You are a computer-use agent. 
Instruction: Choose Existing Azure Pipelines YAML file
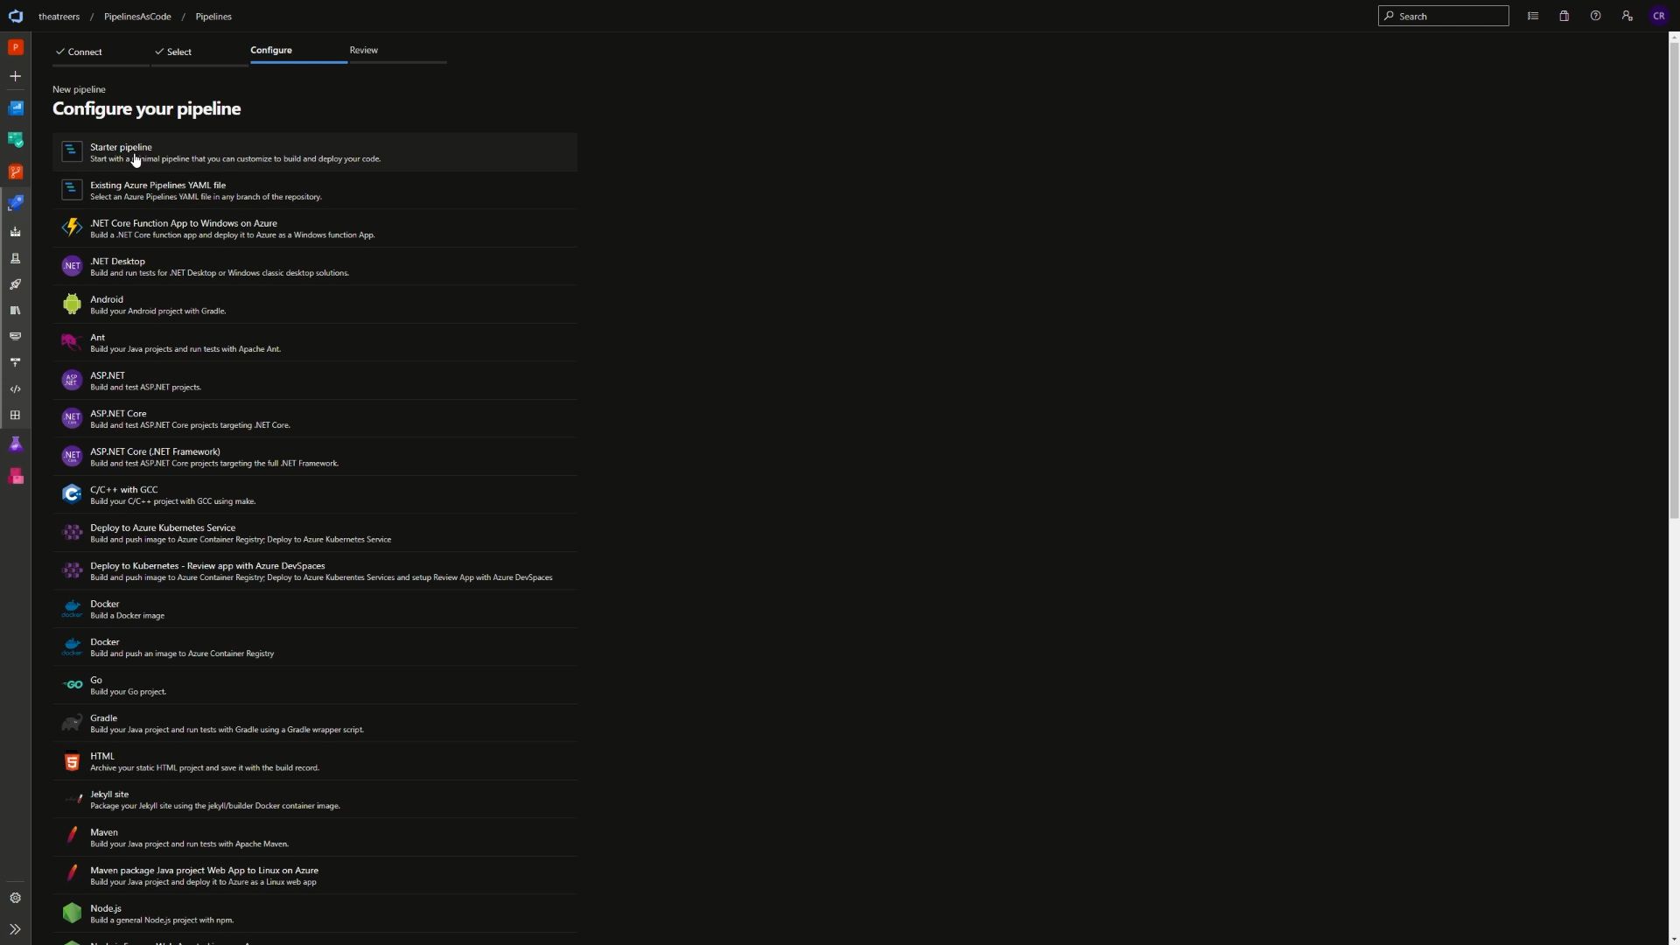coord(315,190)
